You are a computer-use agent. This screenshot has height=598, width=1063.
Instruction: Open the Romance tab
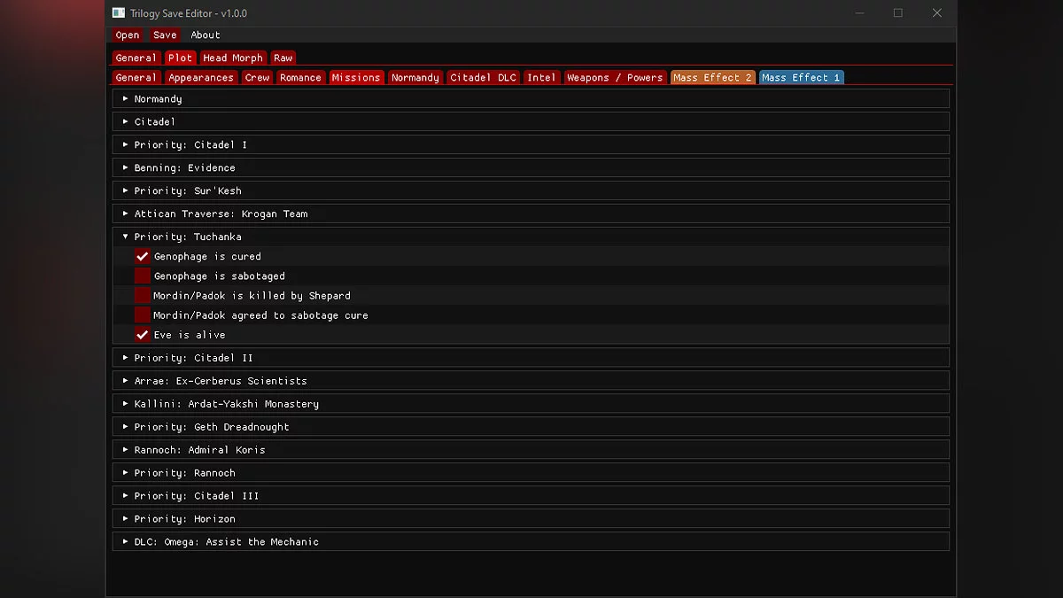click(x=300, y=77)
